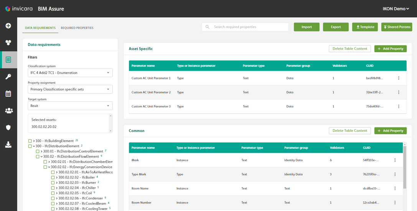Open the Target system Revit dropdown

click(x=70, y=106)
